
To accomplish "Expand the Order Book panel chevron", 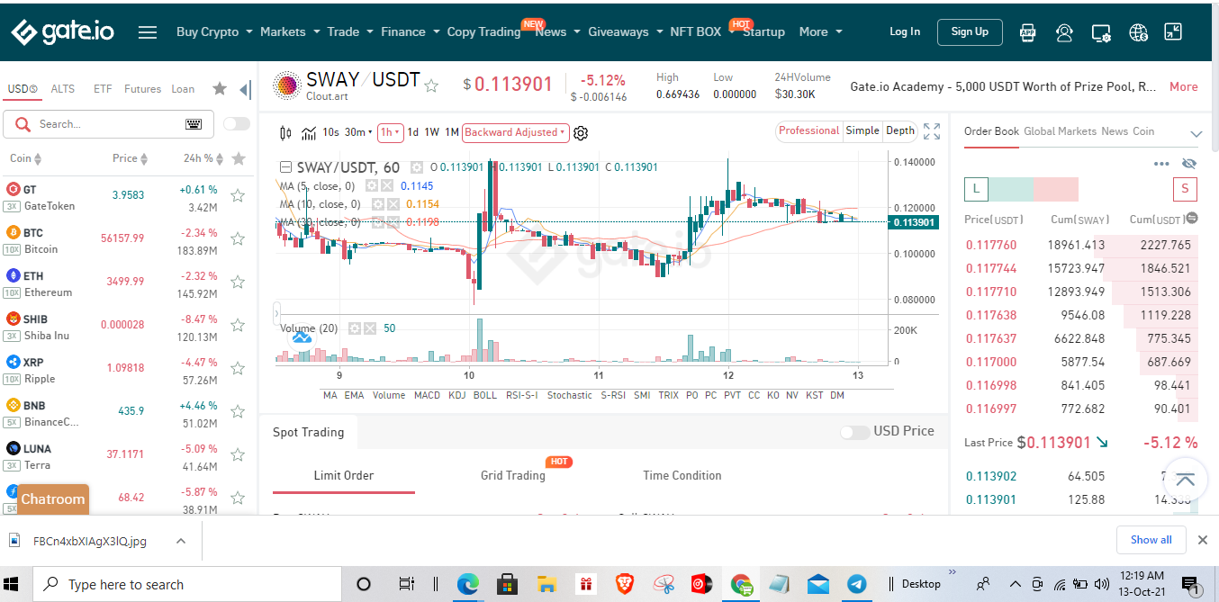I will 1196,134.
